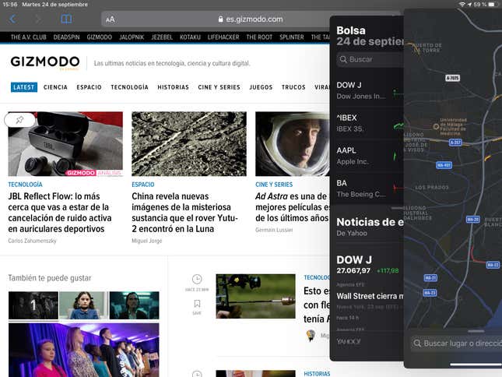This screenshot has height=377, width=502.
Task: Click the ESPACIO category label above article
Action: 143,185
